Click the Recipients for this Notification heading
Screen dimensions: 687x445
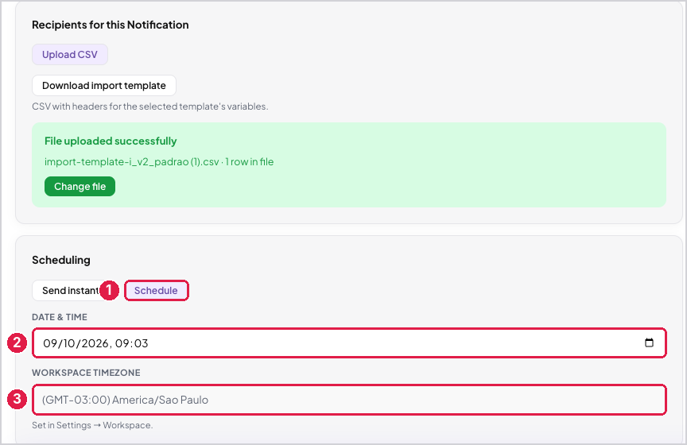pyautogui.click(x=111, y=25)
